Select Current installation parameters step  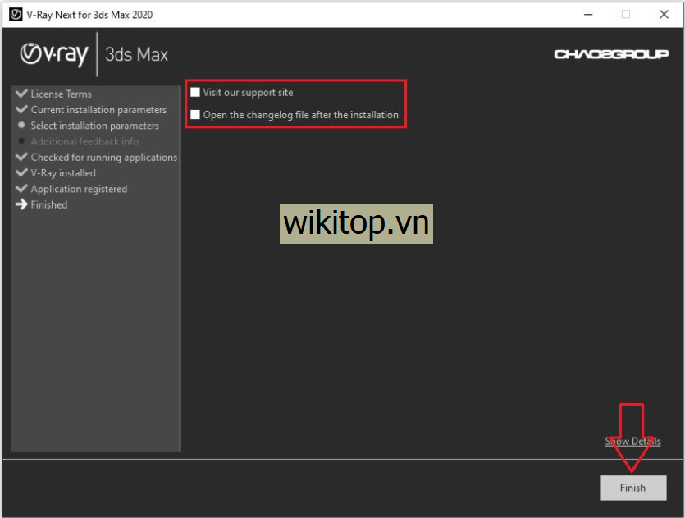tap(98, 110)
